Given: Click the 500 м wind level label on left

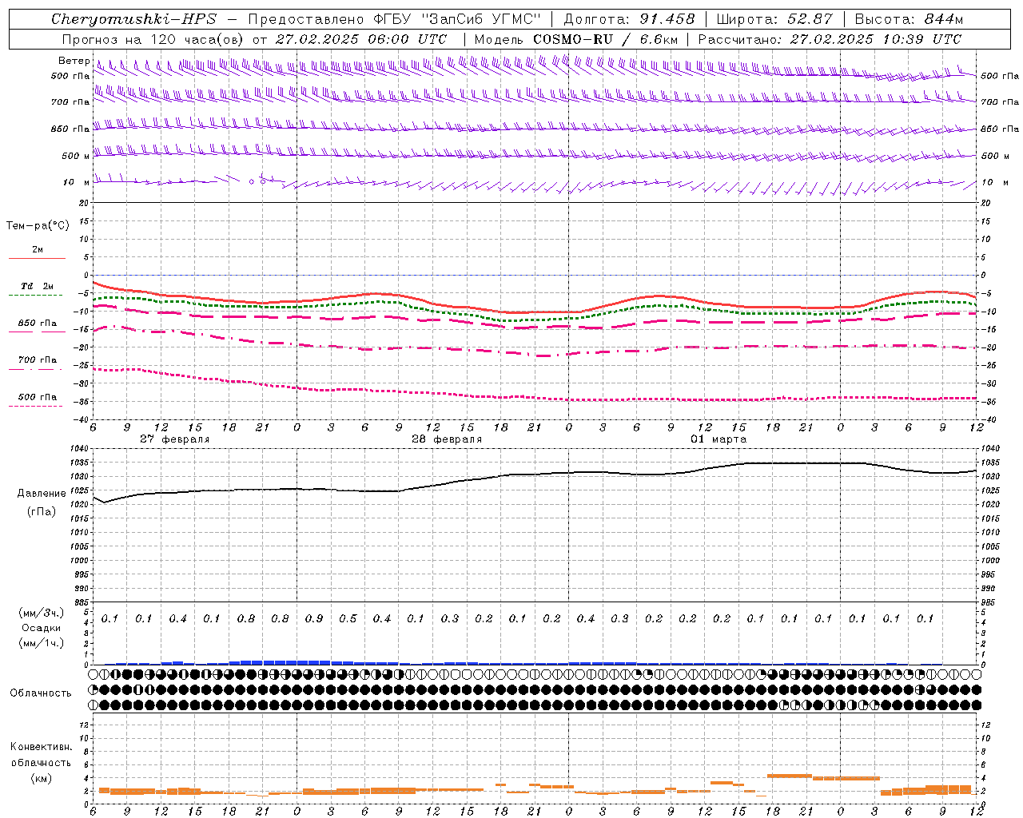Looking at the screenshot, I should pyautogui.click(x=76, y=156).
